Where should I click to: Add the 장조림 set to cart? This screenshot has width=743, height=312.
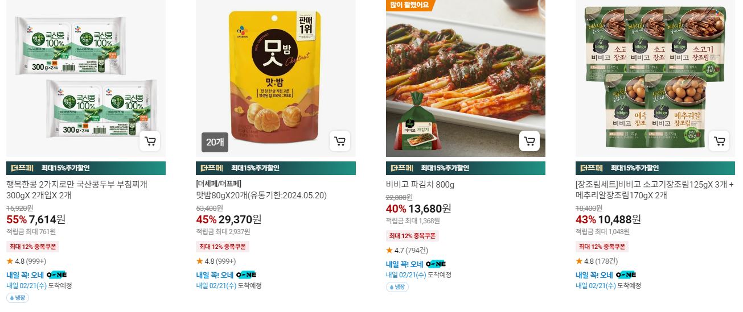point(720,141)
